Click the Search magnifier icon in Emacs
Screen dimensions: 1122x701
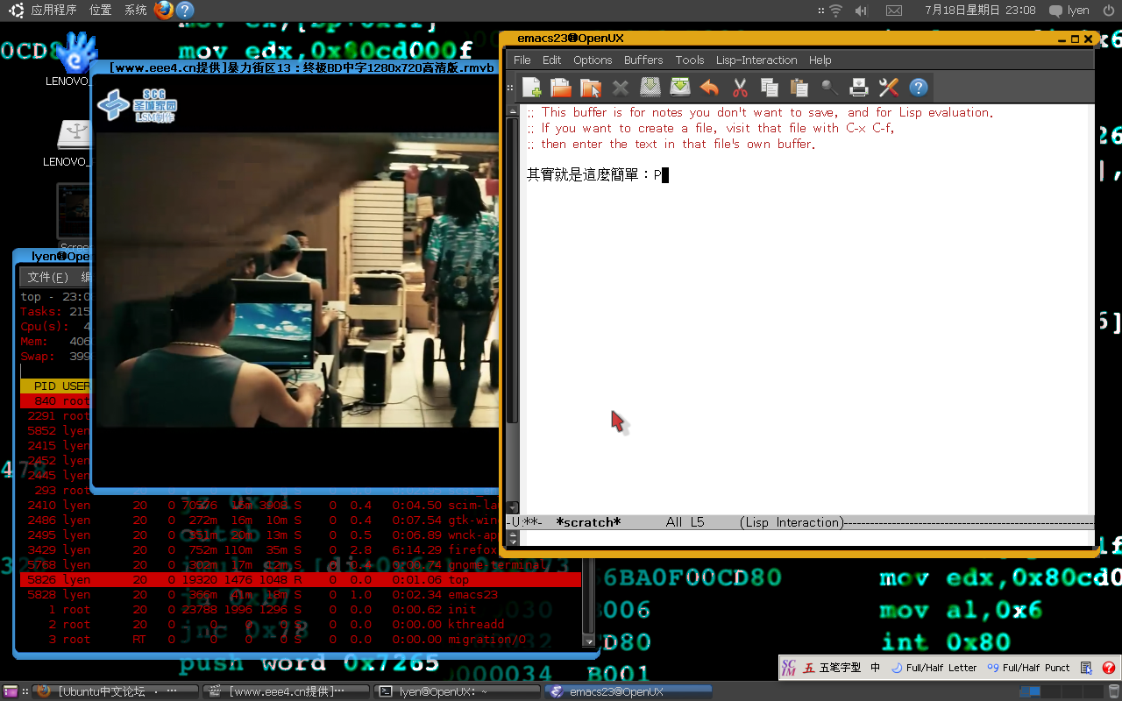829,88
